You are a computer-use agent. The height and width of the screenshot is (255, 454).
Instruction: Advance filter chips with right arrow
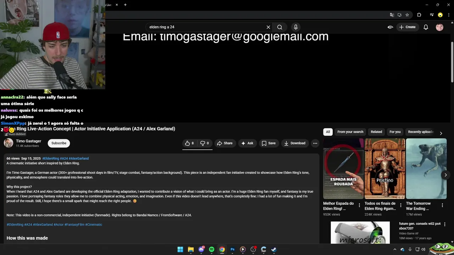(x=441, y=133)
